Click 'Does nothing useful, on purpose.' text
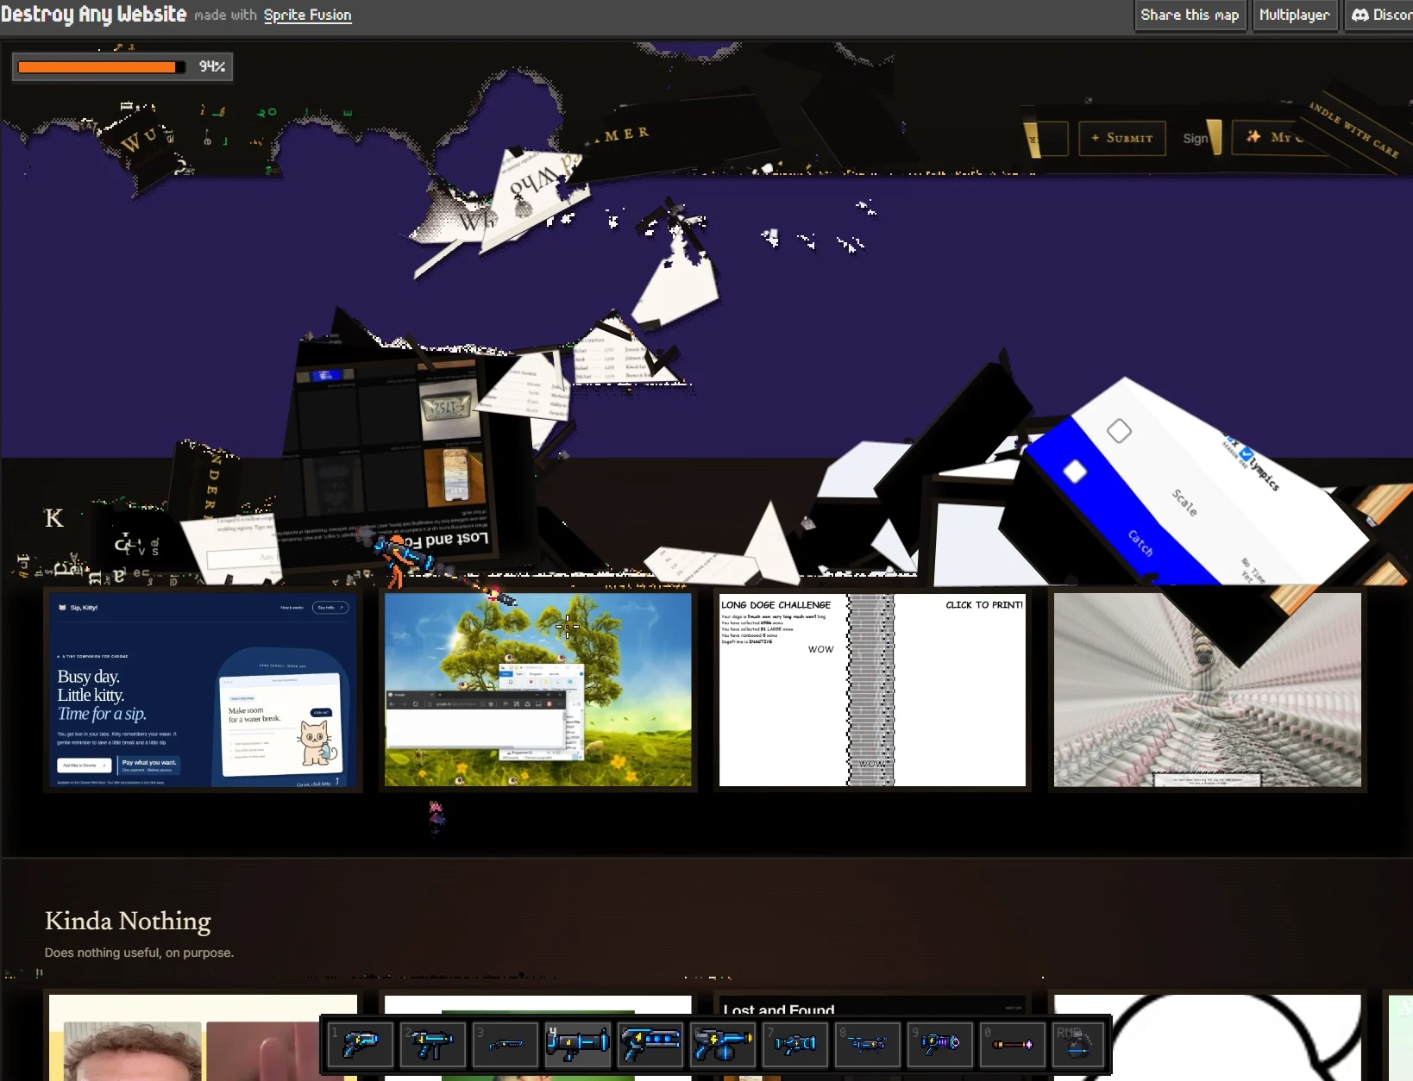1413x1081 pixels. (139, 953)
